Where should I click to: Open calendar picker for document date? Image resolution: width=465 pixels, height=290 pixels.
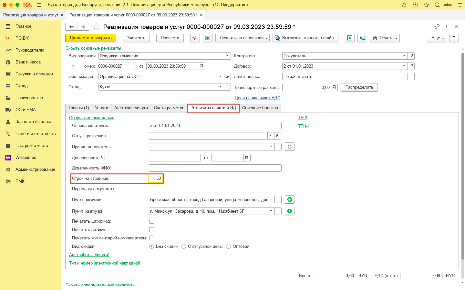tap(201, 66)
